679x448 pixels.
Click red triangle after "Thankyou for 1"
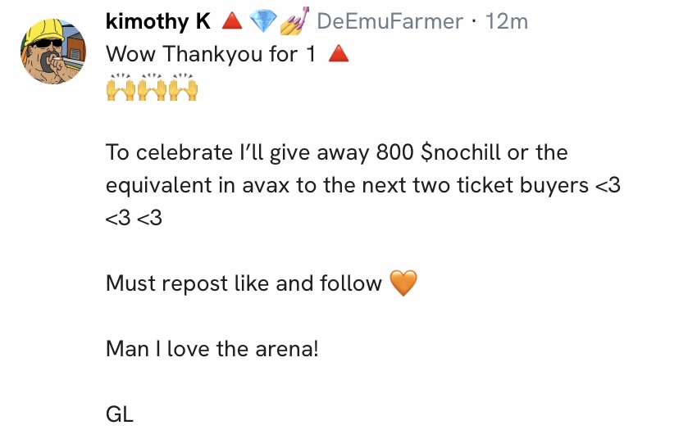coord(339,55)
